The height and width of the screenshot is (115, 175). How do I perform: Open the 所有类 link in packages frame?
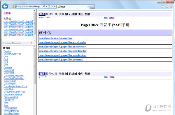click(7, 13)
